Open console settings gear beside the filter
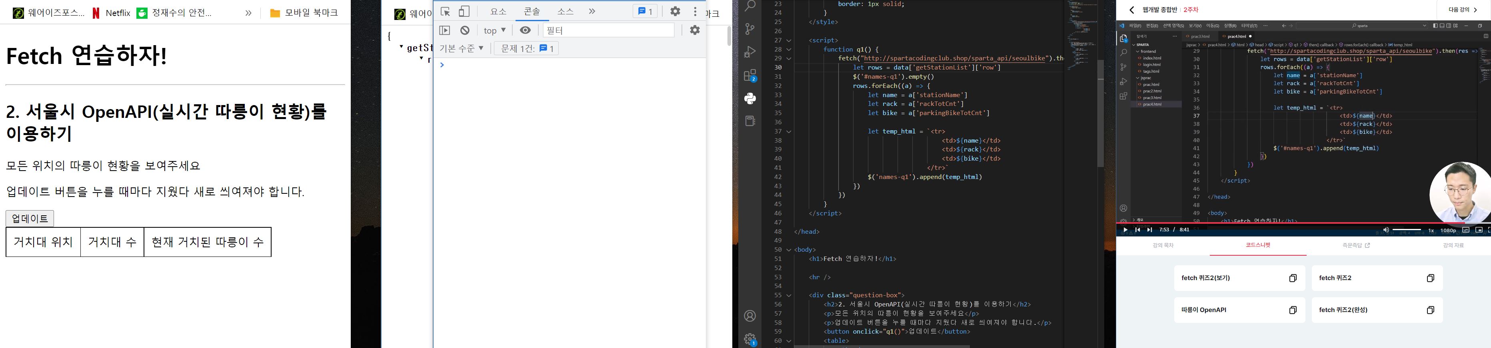Screen dimensions: 1491x348 (695, 30)
